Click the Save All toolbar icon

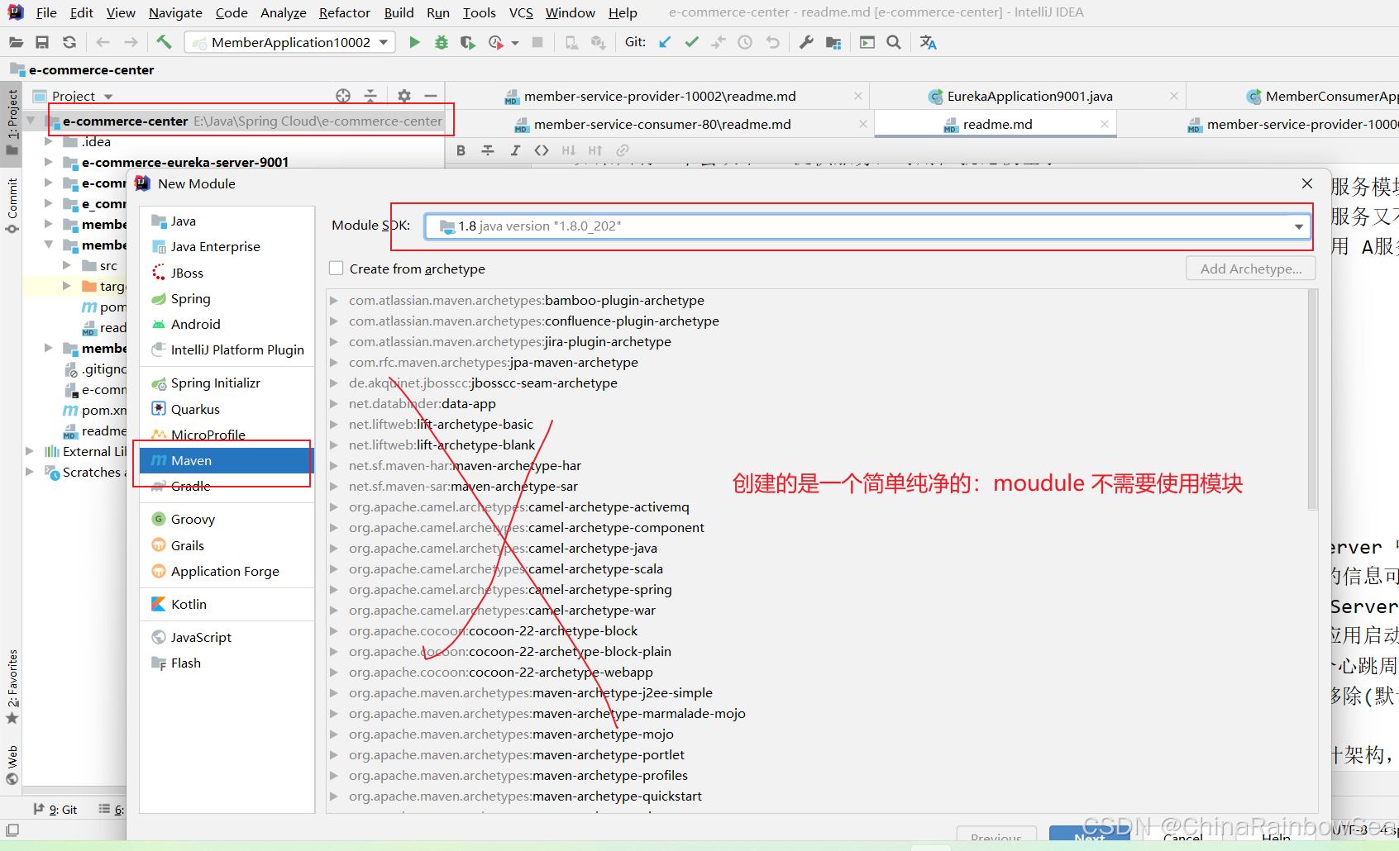coord(42,42)
